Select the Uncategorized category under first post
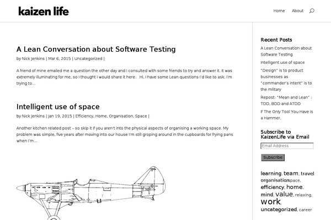 tap(88, 59)
